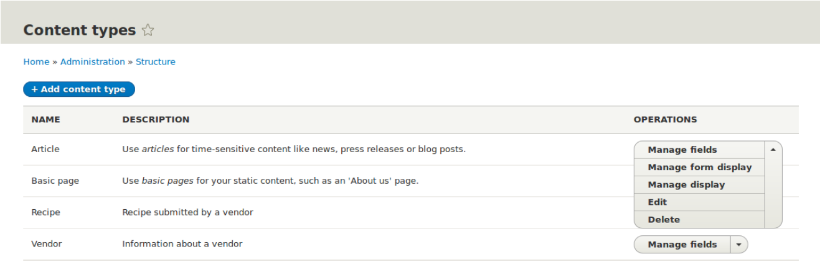Open the Home breadcrumb link
Image resolution: width=820 pixels, height=262 pixels.
pyautogui.click(x=36, y=61)
